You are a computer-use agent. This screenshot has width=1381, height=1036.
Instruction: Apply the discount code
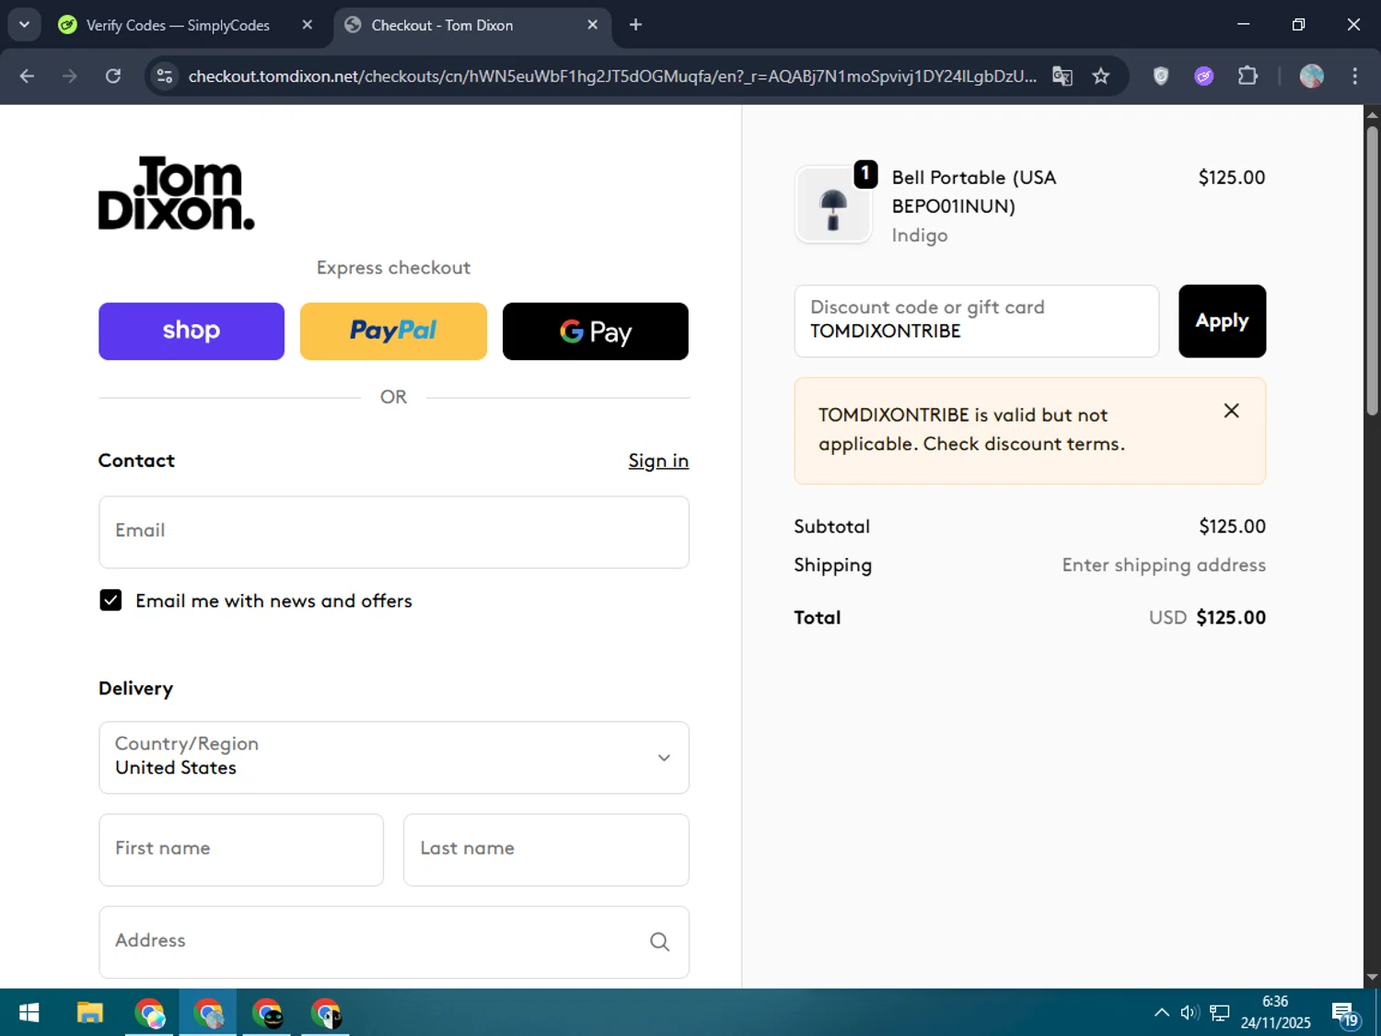tap(1222, 321)
